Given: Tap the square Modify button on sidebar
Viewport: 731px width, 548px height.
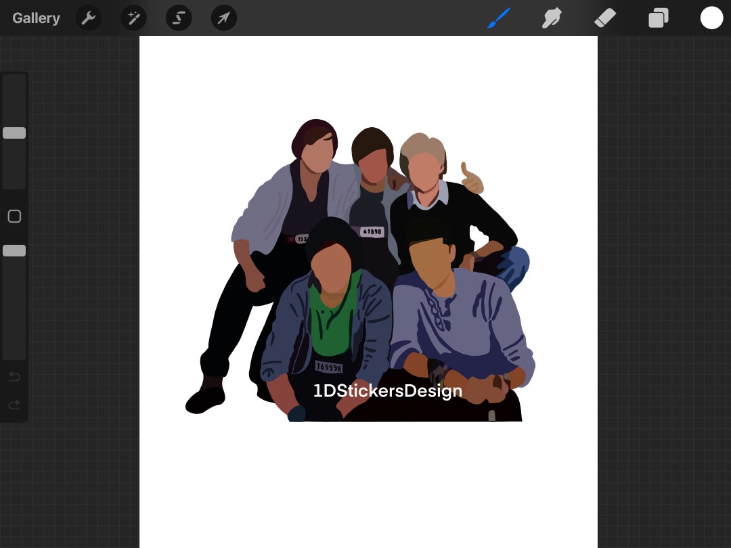Looking at the screenshot, I should click(14, 216).
